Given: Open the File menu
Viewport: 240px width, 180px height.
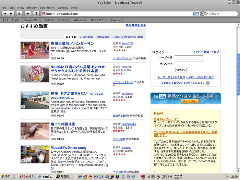Looking at the screenshot, I should click(4, 8).
